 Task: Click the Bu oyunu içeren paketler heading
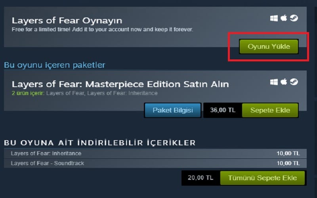click(55, 65)
